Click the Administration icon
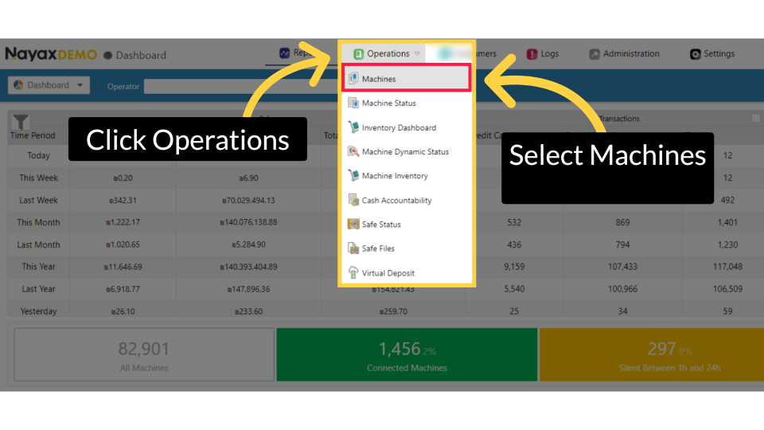This screenshot has width=764, height=430. [594, 54]
